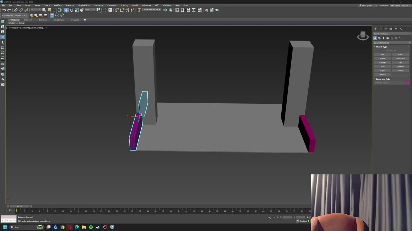Click the Mirror tool icon

pos(165,10)
